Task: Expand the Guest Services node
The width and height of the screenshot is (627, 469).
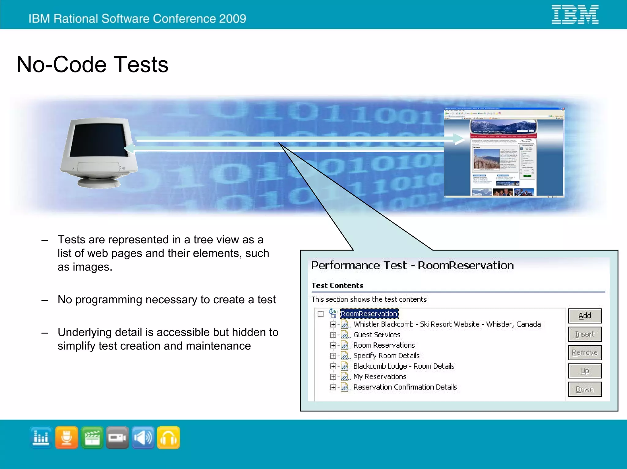Action: coord(333,335)
